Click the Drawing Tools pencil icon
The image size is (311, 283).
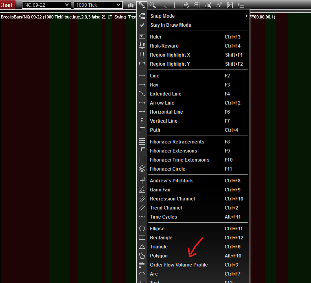[x=142, y=5]
